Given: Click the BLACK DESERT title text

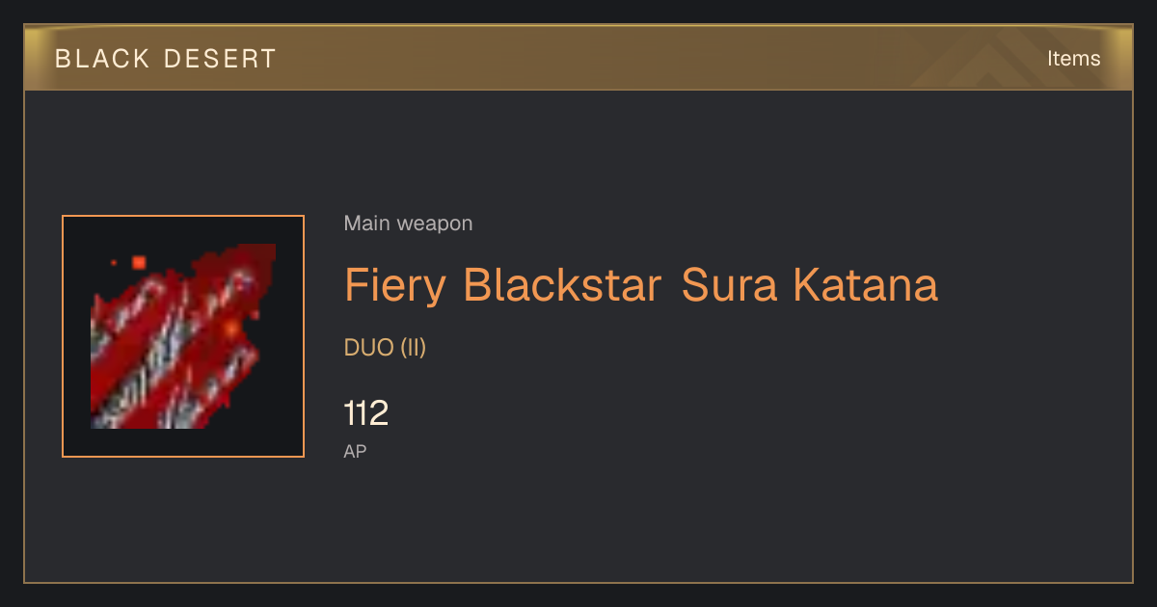Looking at the screenshot, I should [166, 59].
